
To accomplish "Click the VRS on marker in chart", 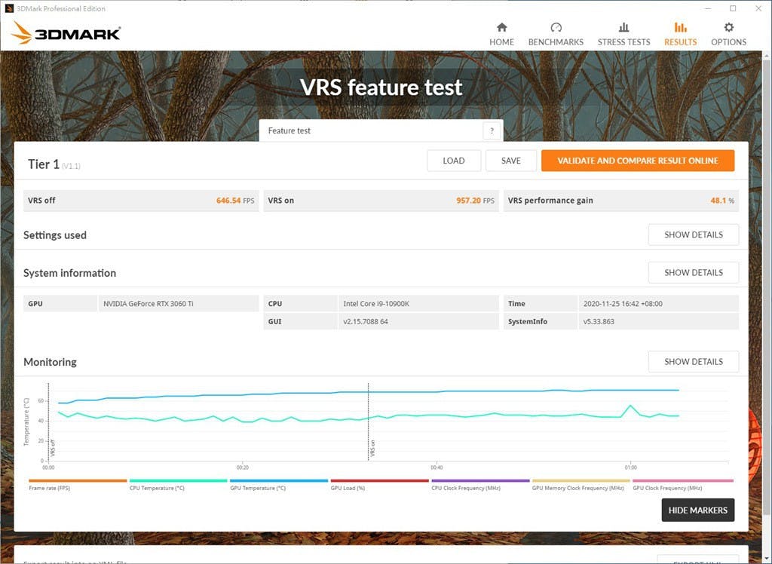I will point(372,449).
